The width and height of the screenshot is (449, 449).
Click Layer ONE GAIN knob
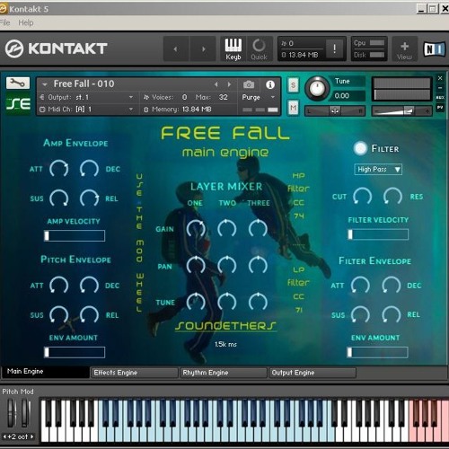pos(196,229)
